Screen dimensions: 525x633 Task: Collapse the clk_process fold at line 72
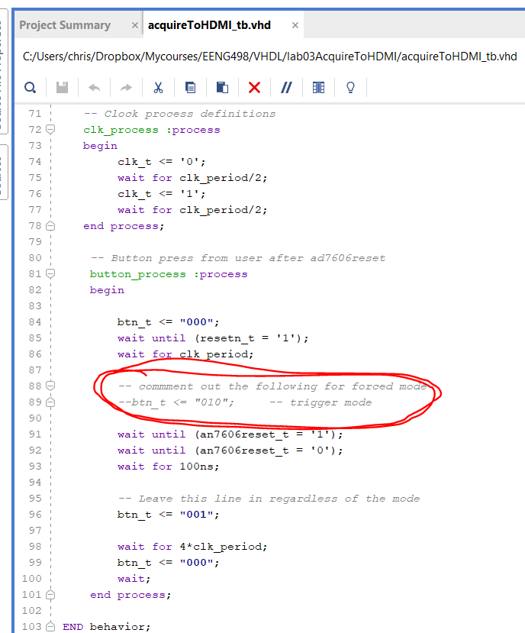(x=50, y=130)
